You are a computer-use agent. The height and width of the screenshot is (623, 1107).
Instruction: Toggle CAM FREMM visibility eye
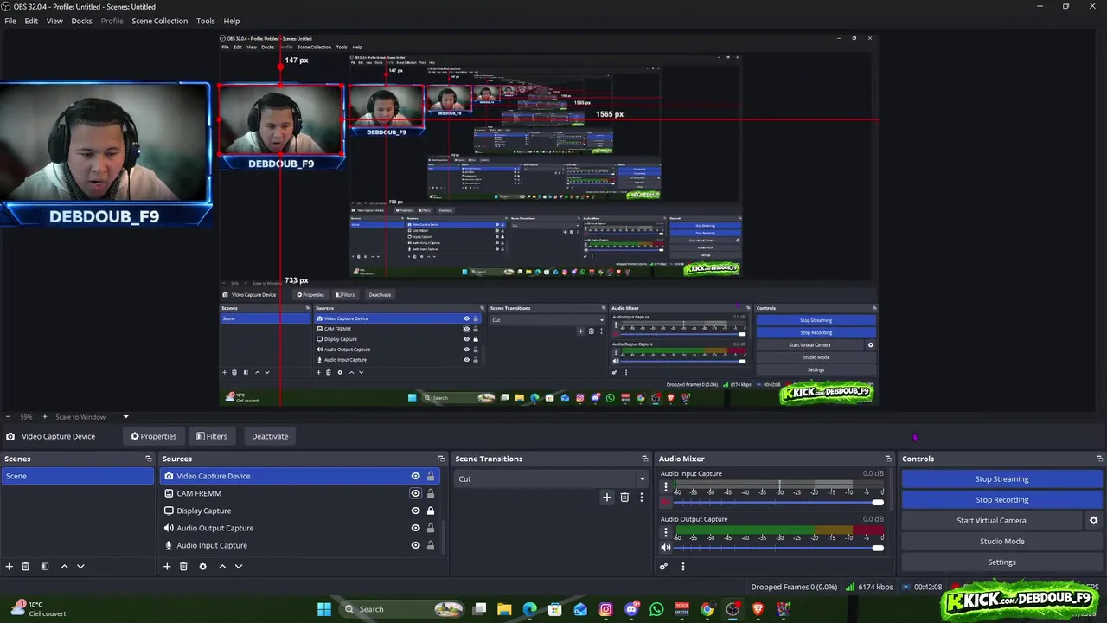pos(415,493)
